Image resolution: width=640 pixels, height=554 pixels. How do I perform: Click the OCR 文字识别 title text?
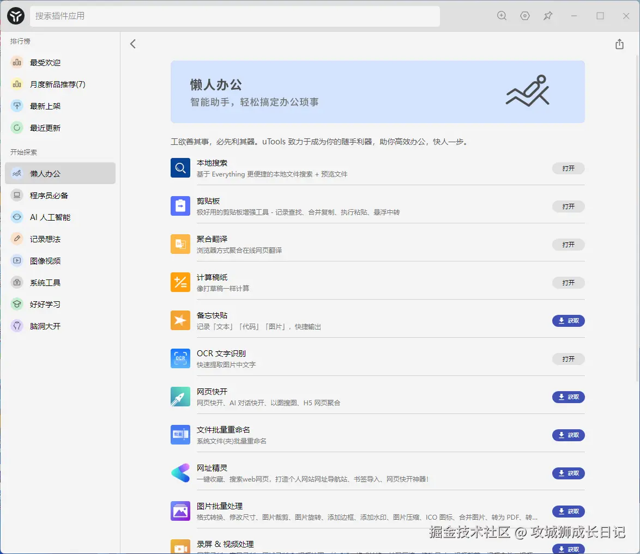pos(221,354)
